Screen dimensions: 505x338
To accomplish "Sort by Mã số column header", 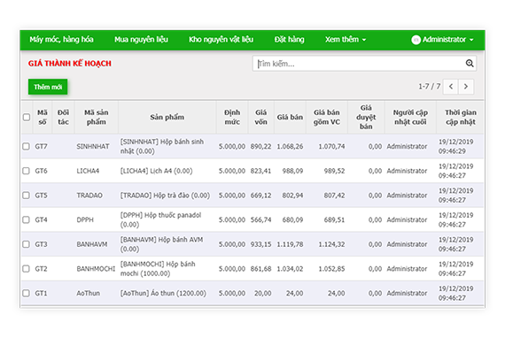I will click(43, 117).
